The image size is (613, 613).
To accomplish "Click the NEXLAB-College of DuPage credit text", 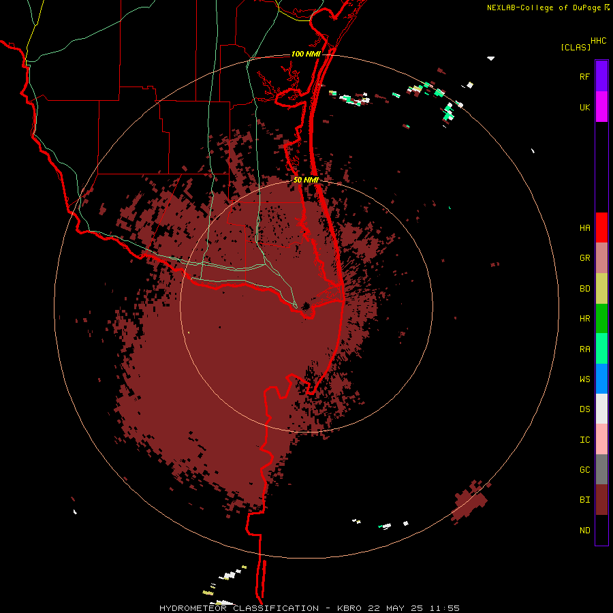I will 544,7.
